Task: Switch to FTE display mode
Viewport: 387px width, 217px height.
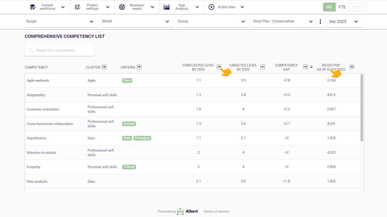Action: [x=342, y=7]
